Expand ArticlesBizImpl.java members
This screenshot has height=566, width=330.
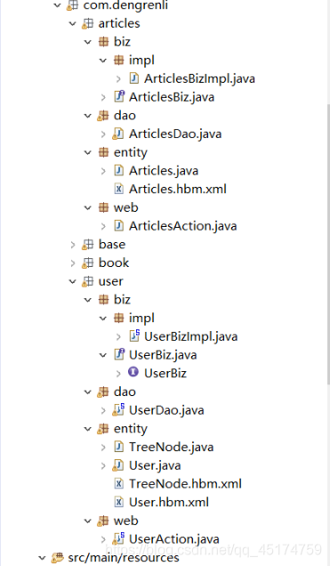pyautogui.click(x=118, y=78)
